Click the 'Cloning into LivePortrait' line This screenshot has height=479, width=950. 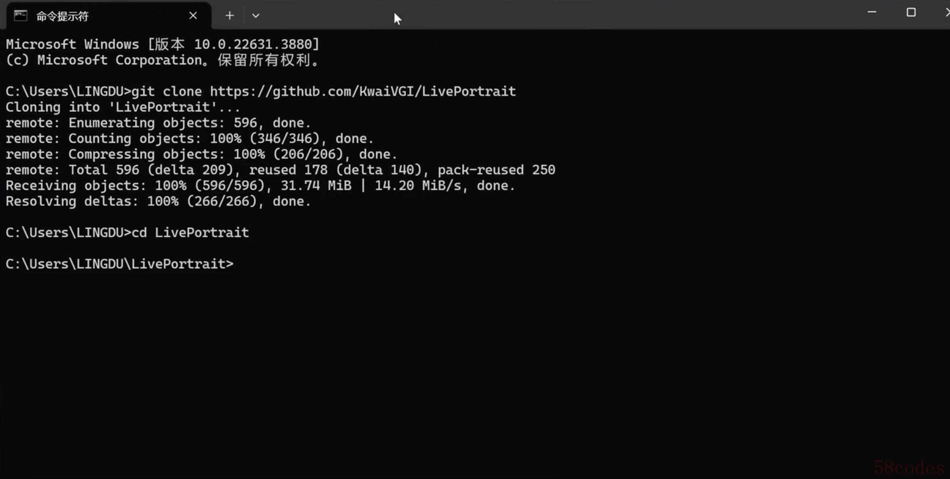pyautogui.click(x=123, y=107)
